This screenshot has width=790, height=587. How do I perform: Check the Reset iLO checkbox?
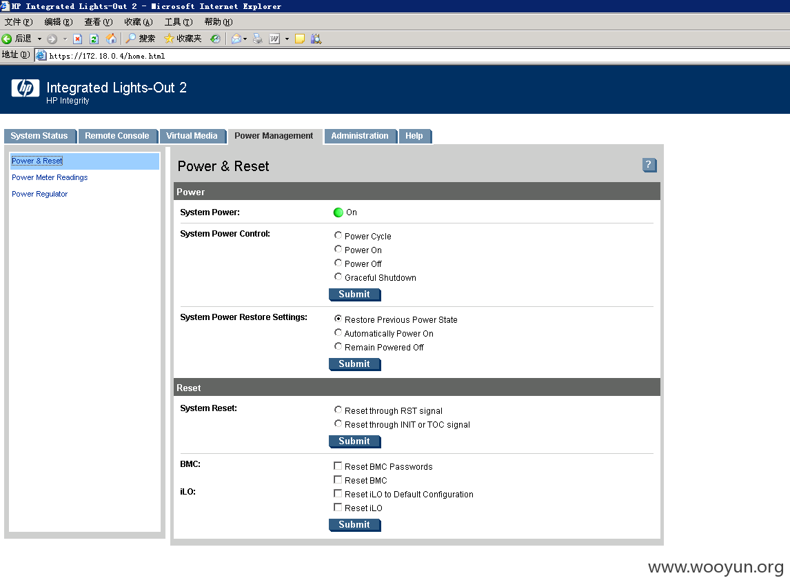pyautogui.click(x=338, y=507)
